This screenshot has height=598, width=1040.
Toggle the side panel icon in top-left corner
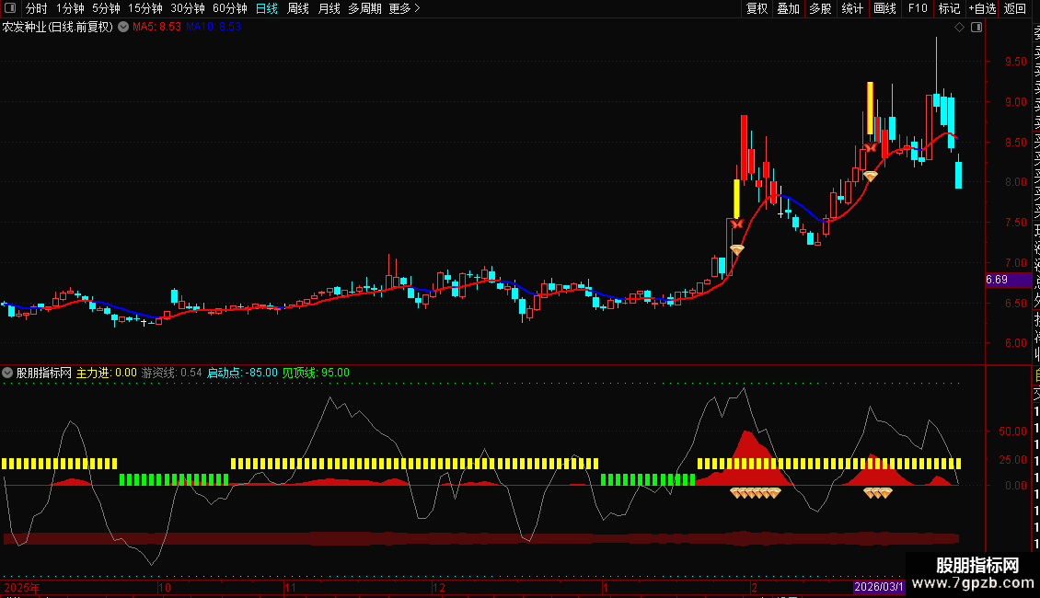[x=10, y=8]
